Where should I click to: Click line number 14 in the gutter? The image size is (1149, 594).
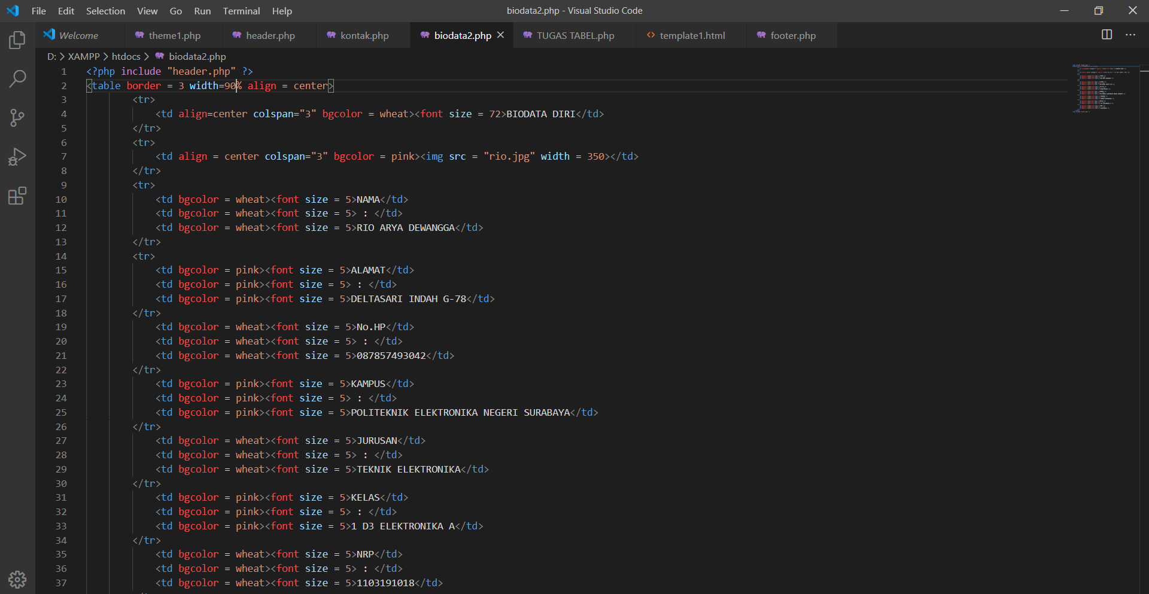pos(61,256)
